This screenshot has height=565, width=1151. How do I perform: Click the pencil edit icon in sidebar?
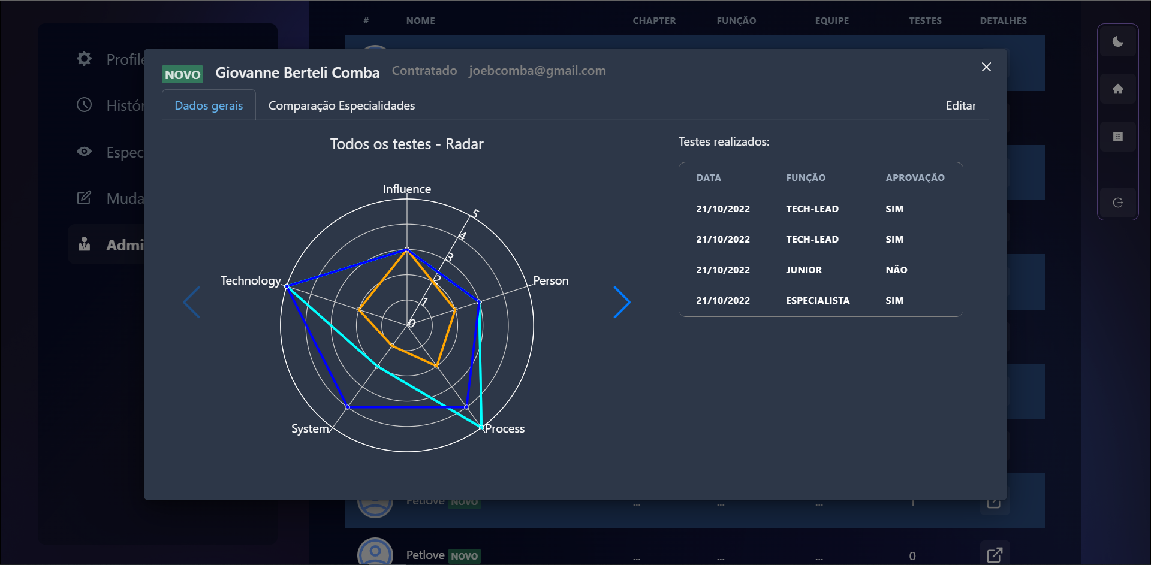point(85,198)
